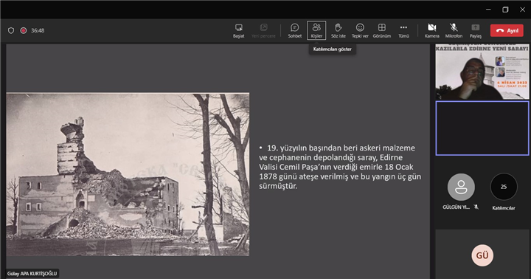Image resolution: width=531 pixels, height=279 pixels.
Task: Open the 25 Katılımcılar overflow circle
Action: [504, 187]
